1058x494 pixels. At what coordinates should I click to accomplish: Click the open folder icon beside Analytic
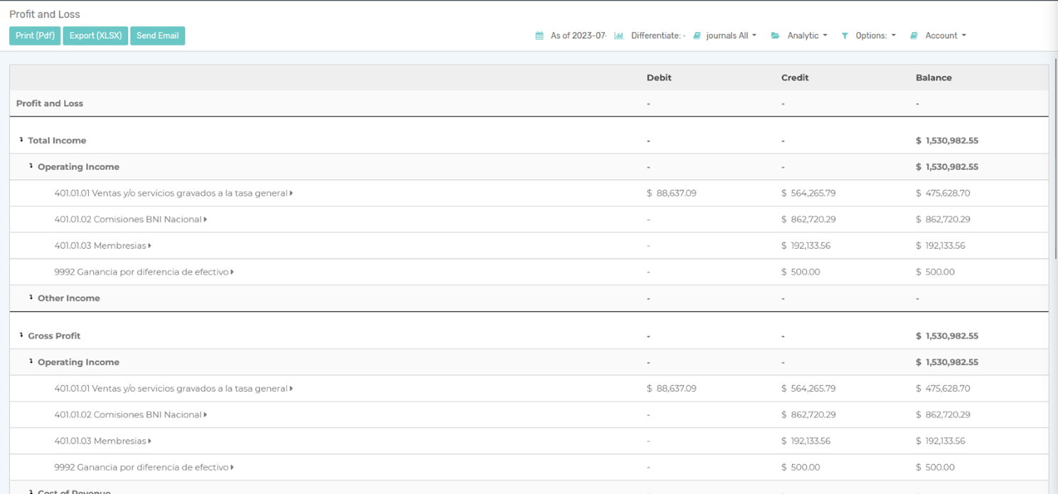[776, 36]
